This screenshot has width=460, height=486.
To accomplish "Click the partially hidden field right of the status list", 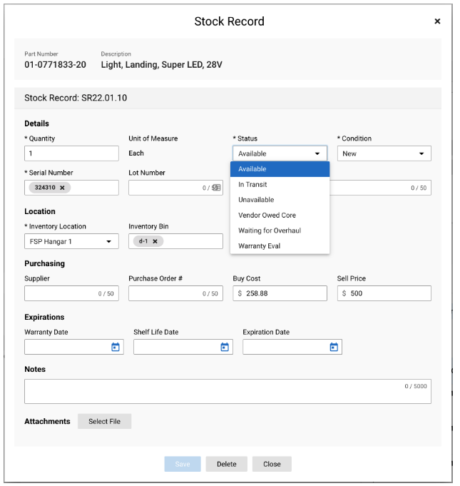I will click(380, 188).
